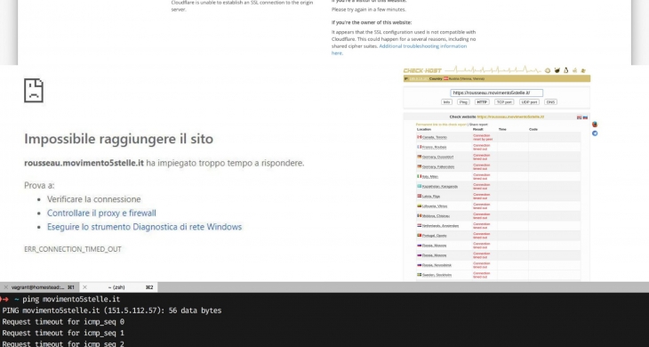
Task: Click the Sweden flag in Stockholm row
Action: point(420,275)
